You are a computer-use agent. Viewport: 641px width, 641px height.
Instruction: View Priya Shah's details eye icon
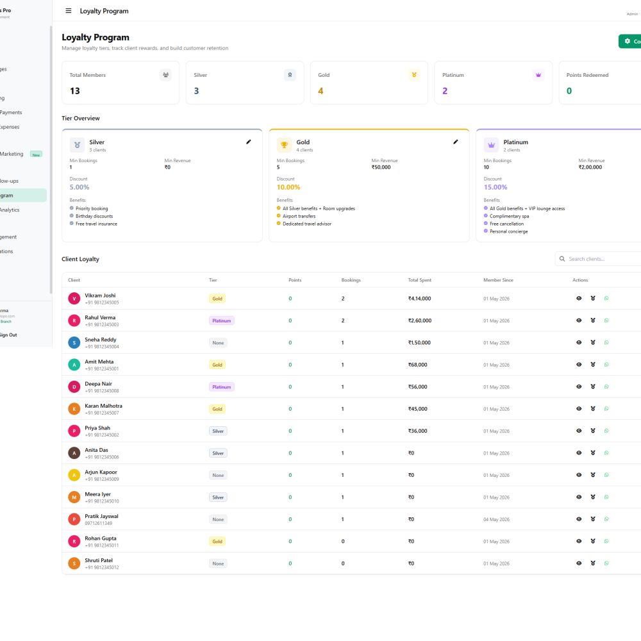[x=579, y=431]
